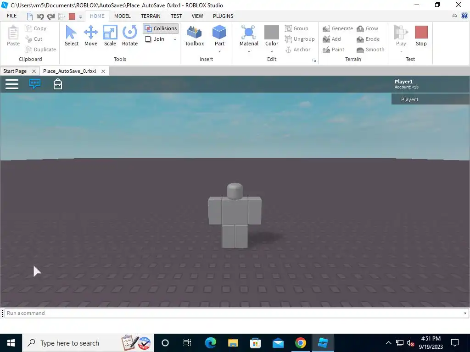
Task: Stop the play test
Action: click(x=421, y=36)
